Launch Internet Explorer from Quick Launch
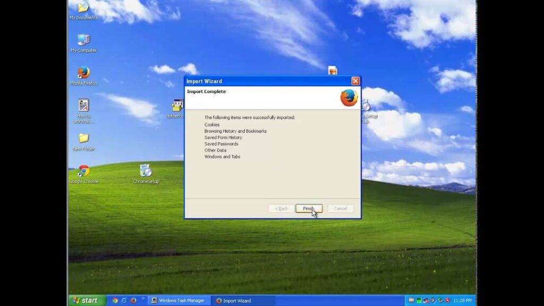Screen dimensions: 544x306 click(124, 301)
